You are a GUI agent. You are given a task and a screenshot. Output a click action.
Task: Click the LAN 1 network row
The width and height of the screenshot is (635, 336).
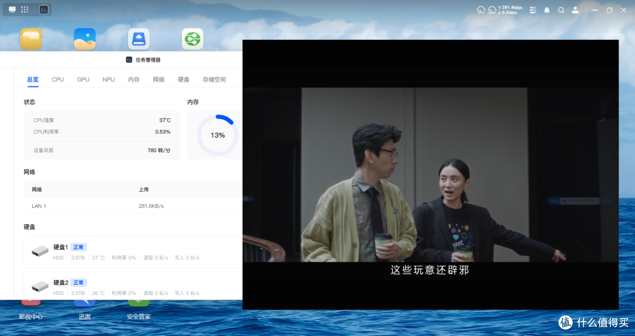click(133, 206)
